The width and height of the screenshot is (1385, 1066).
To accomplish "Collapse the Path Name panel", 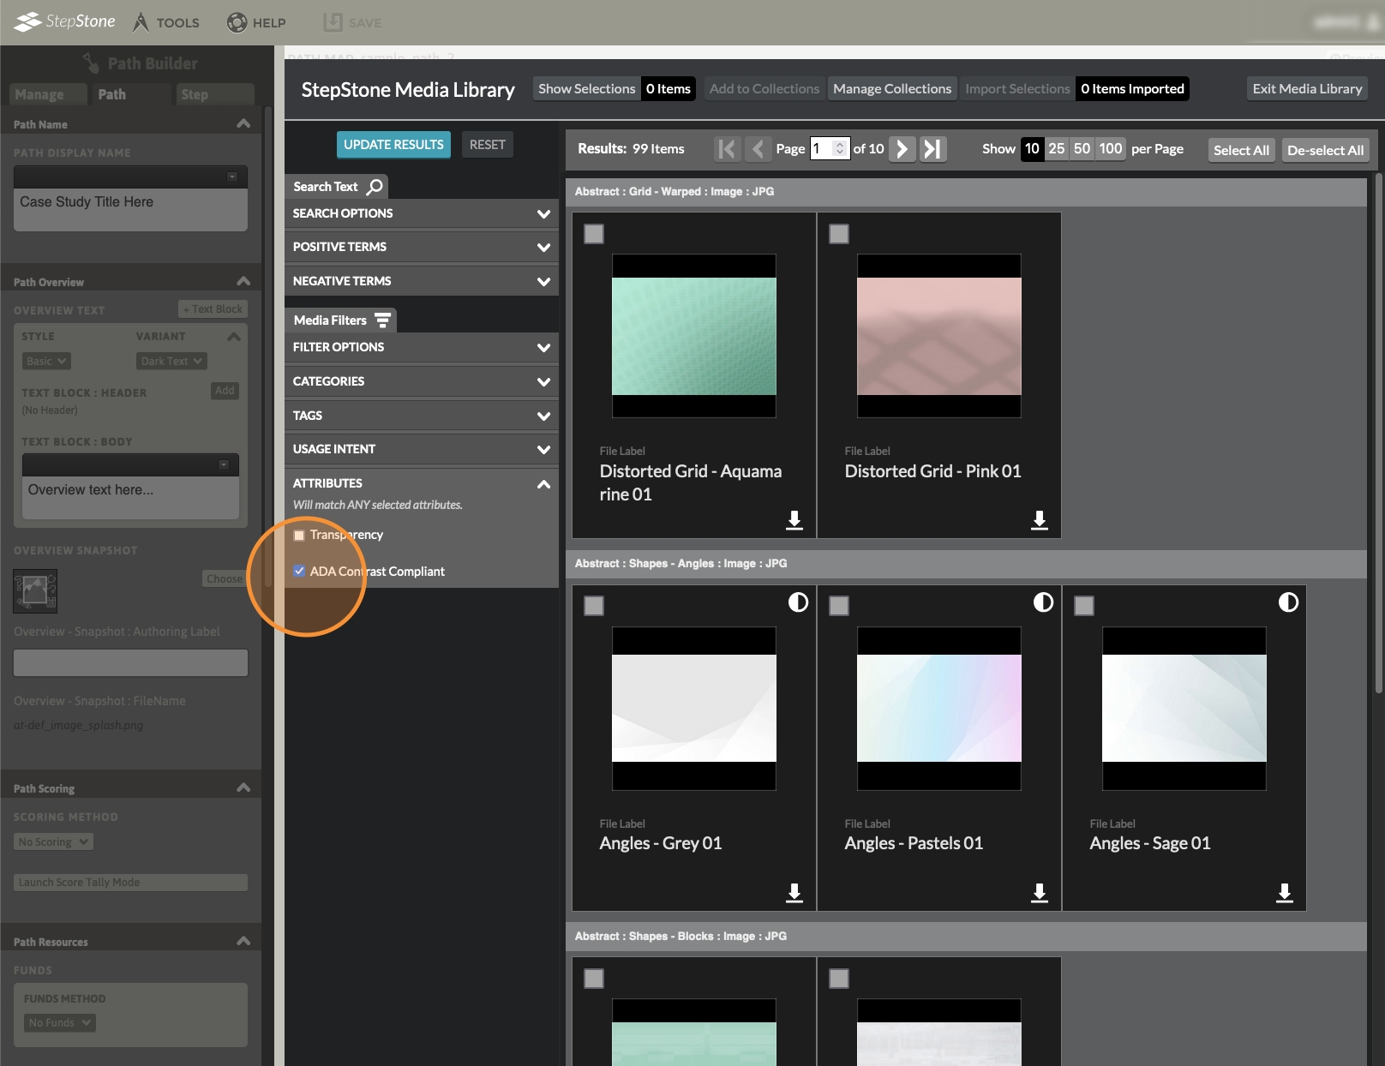I will pos(243,123).
